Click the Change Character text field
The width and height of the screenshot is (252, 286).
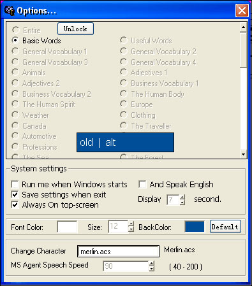tap(118, 252)
